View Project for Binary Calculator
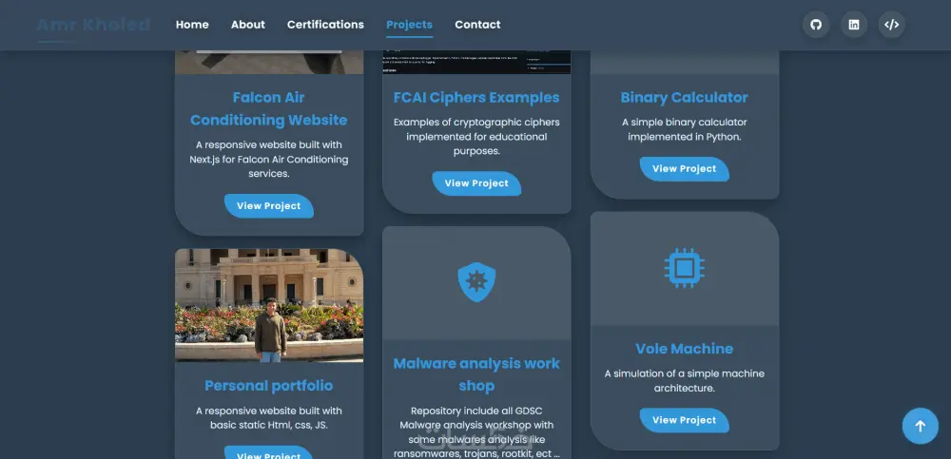Viewport: 951px width, 459px height. coord(684,168)
